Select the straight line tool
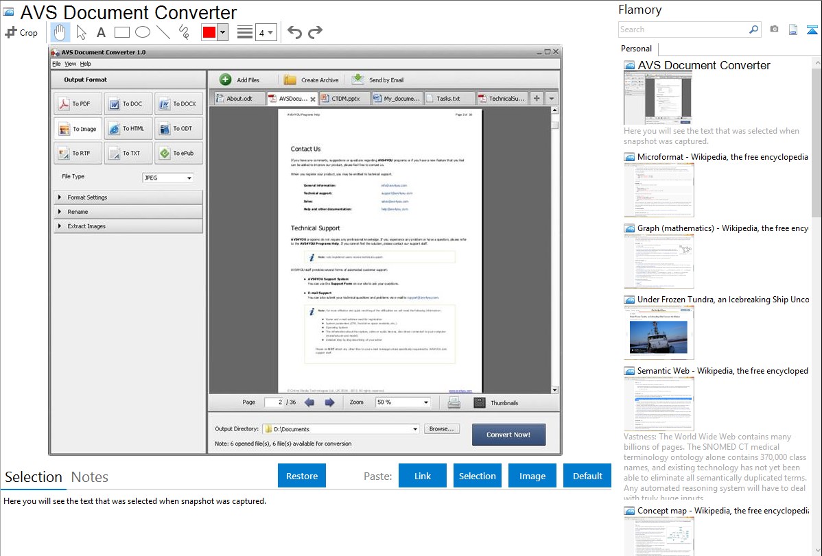The image size is (822, 556). click(163, 32)
